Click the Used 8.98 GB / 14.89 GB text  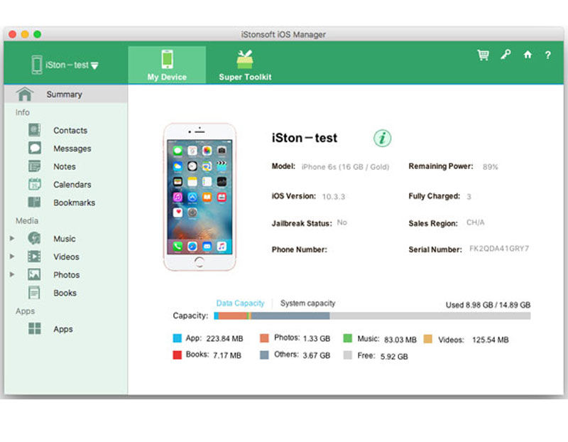pos(488,305)
